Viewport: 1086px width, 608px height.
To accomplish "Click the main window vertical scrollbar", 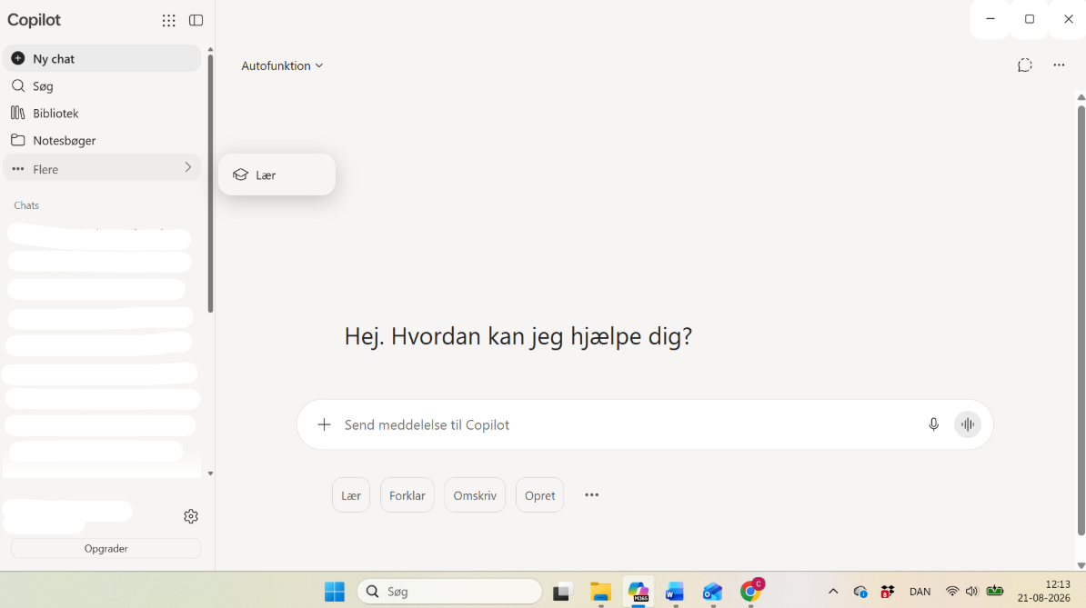I will point(1081,320).
